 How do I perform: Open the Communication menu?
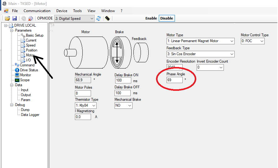tap(37, 11)
